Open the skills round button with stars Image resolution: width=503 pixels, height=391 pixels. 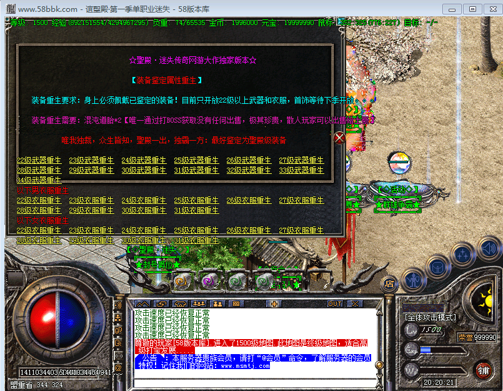point(462,255)
